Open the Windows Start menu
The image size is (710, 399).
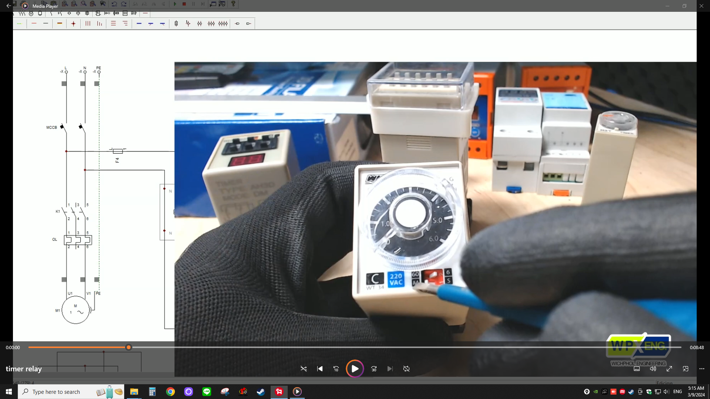(x=9, y=392)
